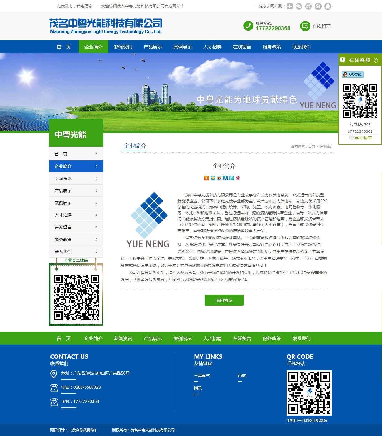
Task: Click the green phone hotline icon
Action: click(x=248, y=26)
